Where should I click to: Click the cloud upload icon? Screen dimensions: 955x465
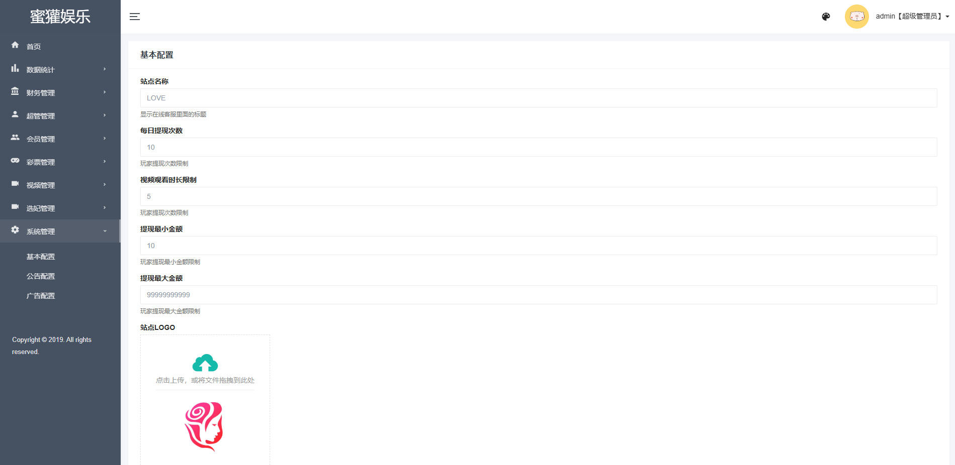205,363
